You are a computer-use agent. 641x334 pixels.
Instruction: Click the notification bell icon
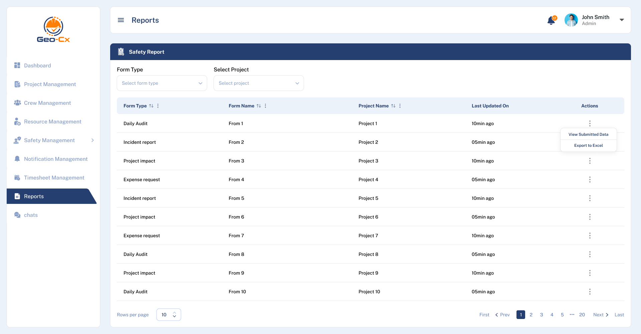click(x=551, y=21)
